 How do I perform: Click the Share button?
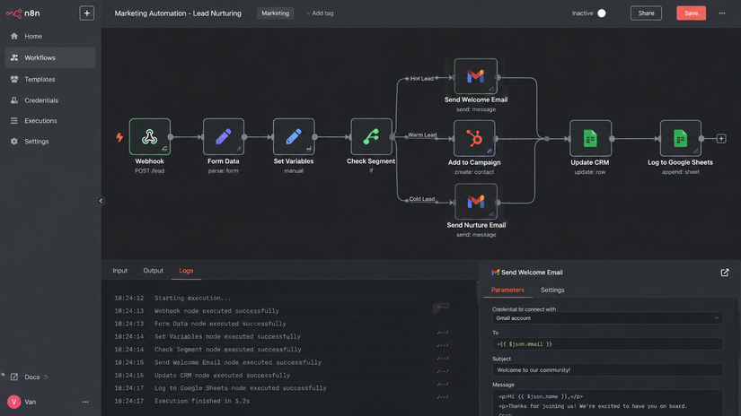[x=646, y=13]
